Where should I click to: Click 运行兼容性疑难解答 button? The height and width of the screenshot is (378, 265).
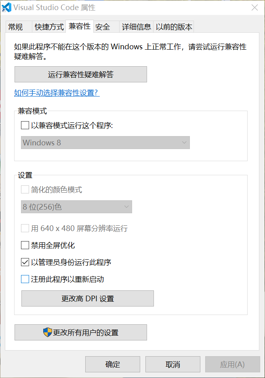point(80,74)
